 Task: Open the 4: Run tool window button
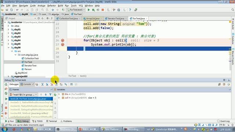click(x=10, y=121)
